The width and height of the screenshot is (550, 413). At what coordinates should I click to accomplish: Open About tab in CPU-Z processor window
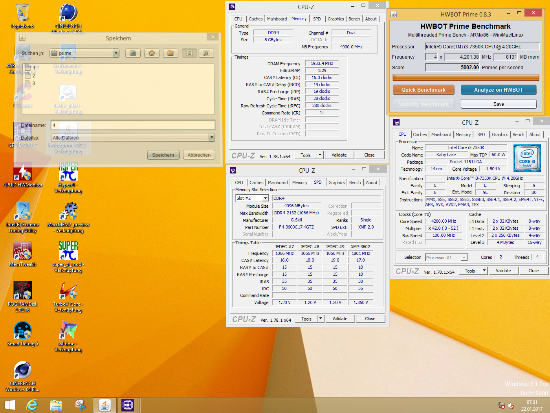tap(535, 135)
